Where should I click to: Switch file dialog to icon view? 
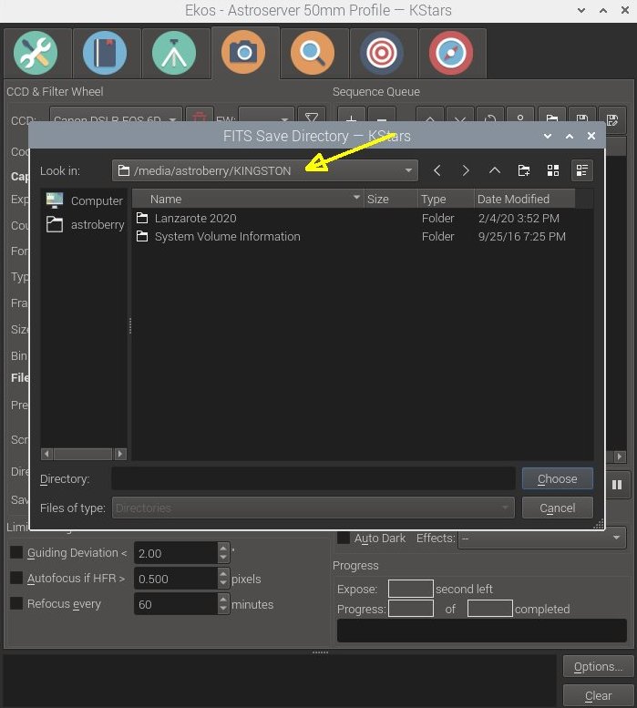(x=553, y=170)
